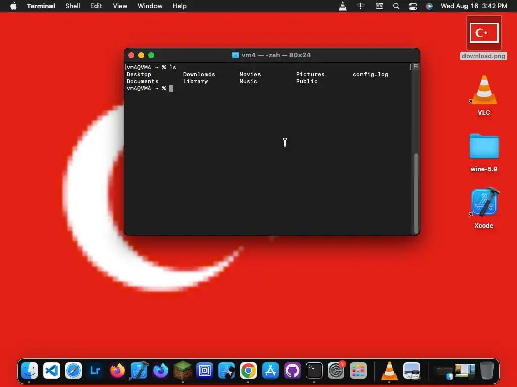The image size is (517, 387).
Task: Open the Edit menu
Action: [96, 6]
